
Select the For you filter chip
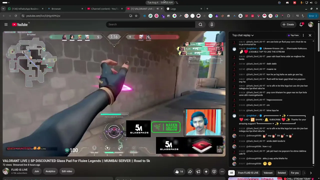click(x=295, y=173)
